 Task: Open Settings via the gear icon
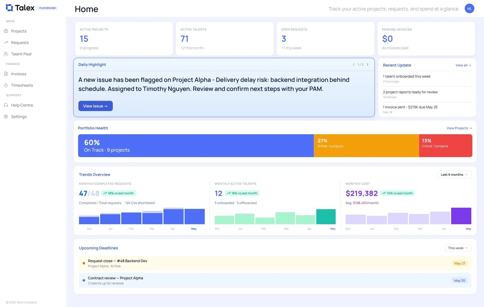(6, 116)
